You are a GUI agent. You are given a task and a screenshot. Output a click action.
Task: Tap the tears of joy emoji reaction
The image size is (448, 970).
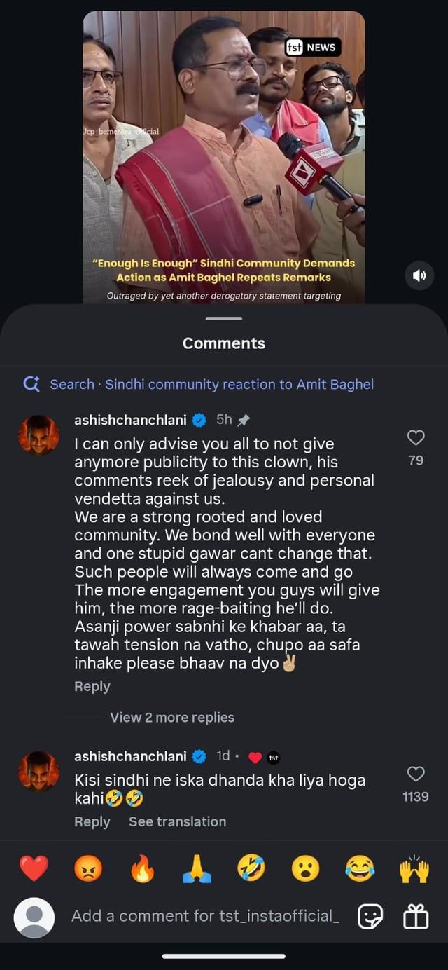[x=360, y=869]
